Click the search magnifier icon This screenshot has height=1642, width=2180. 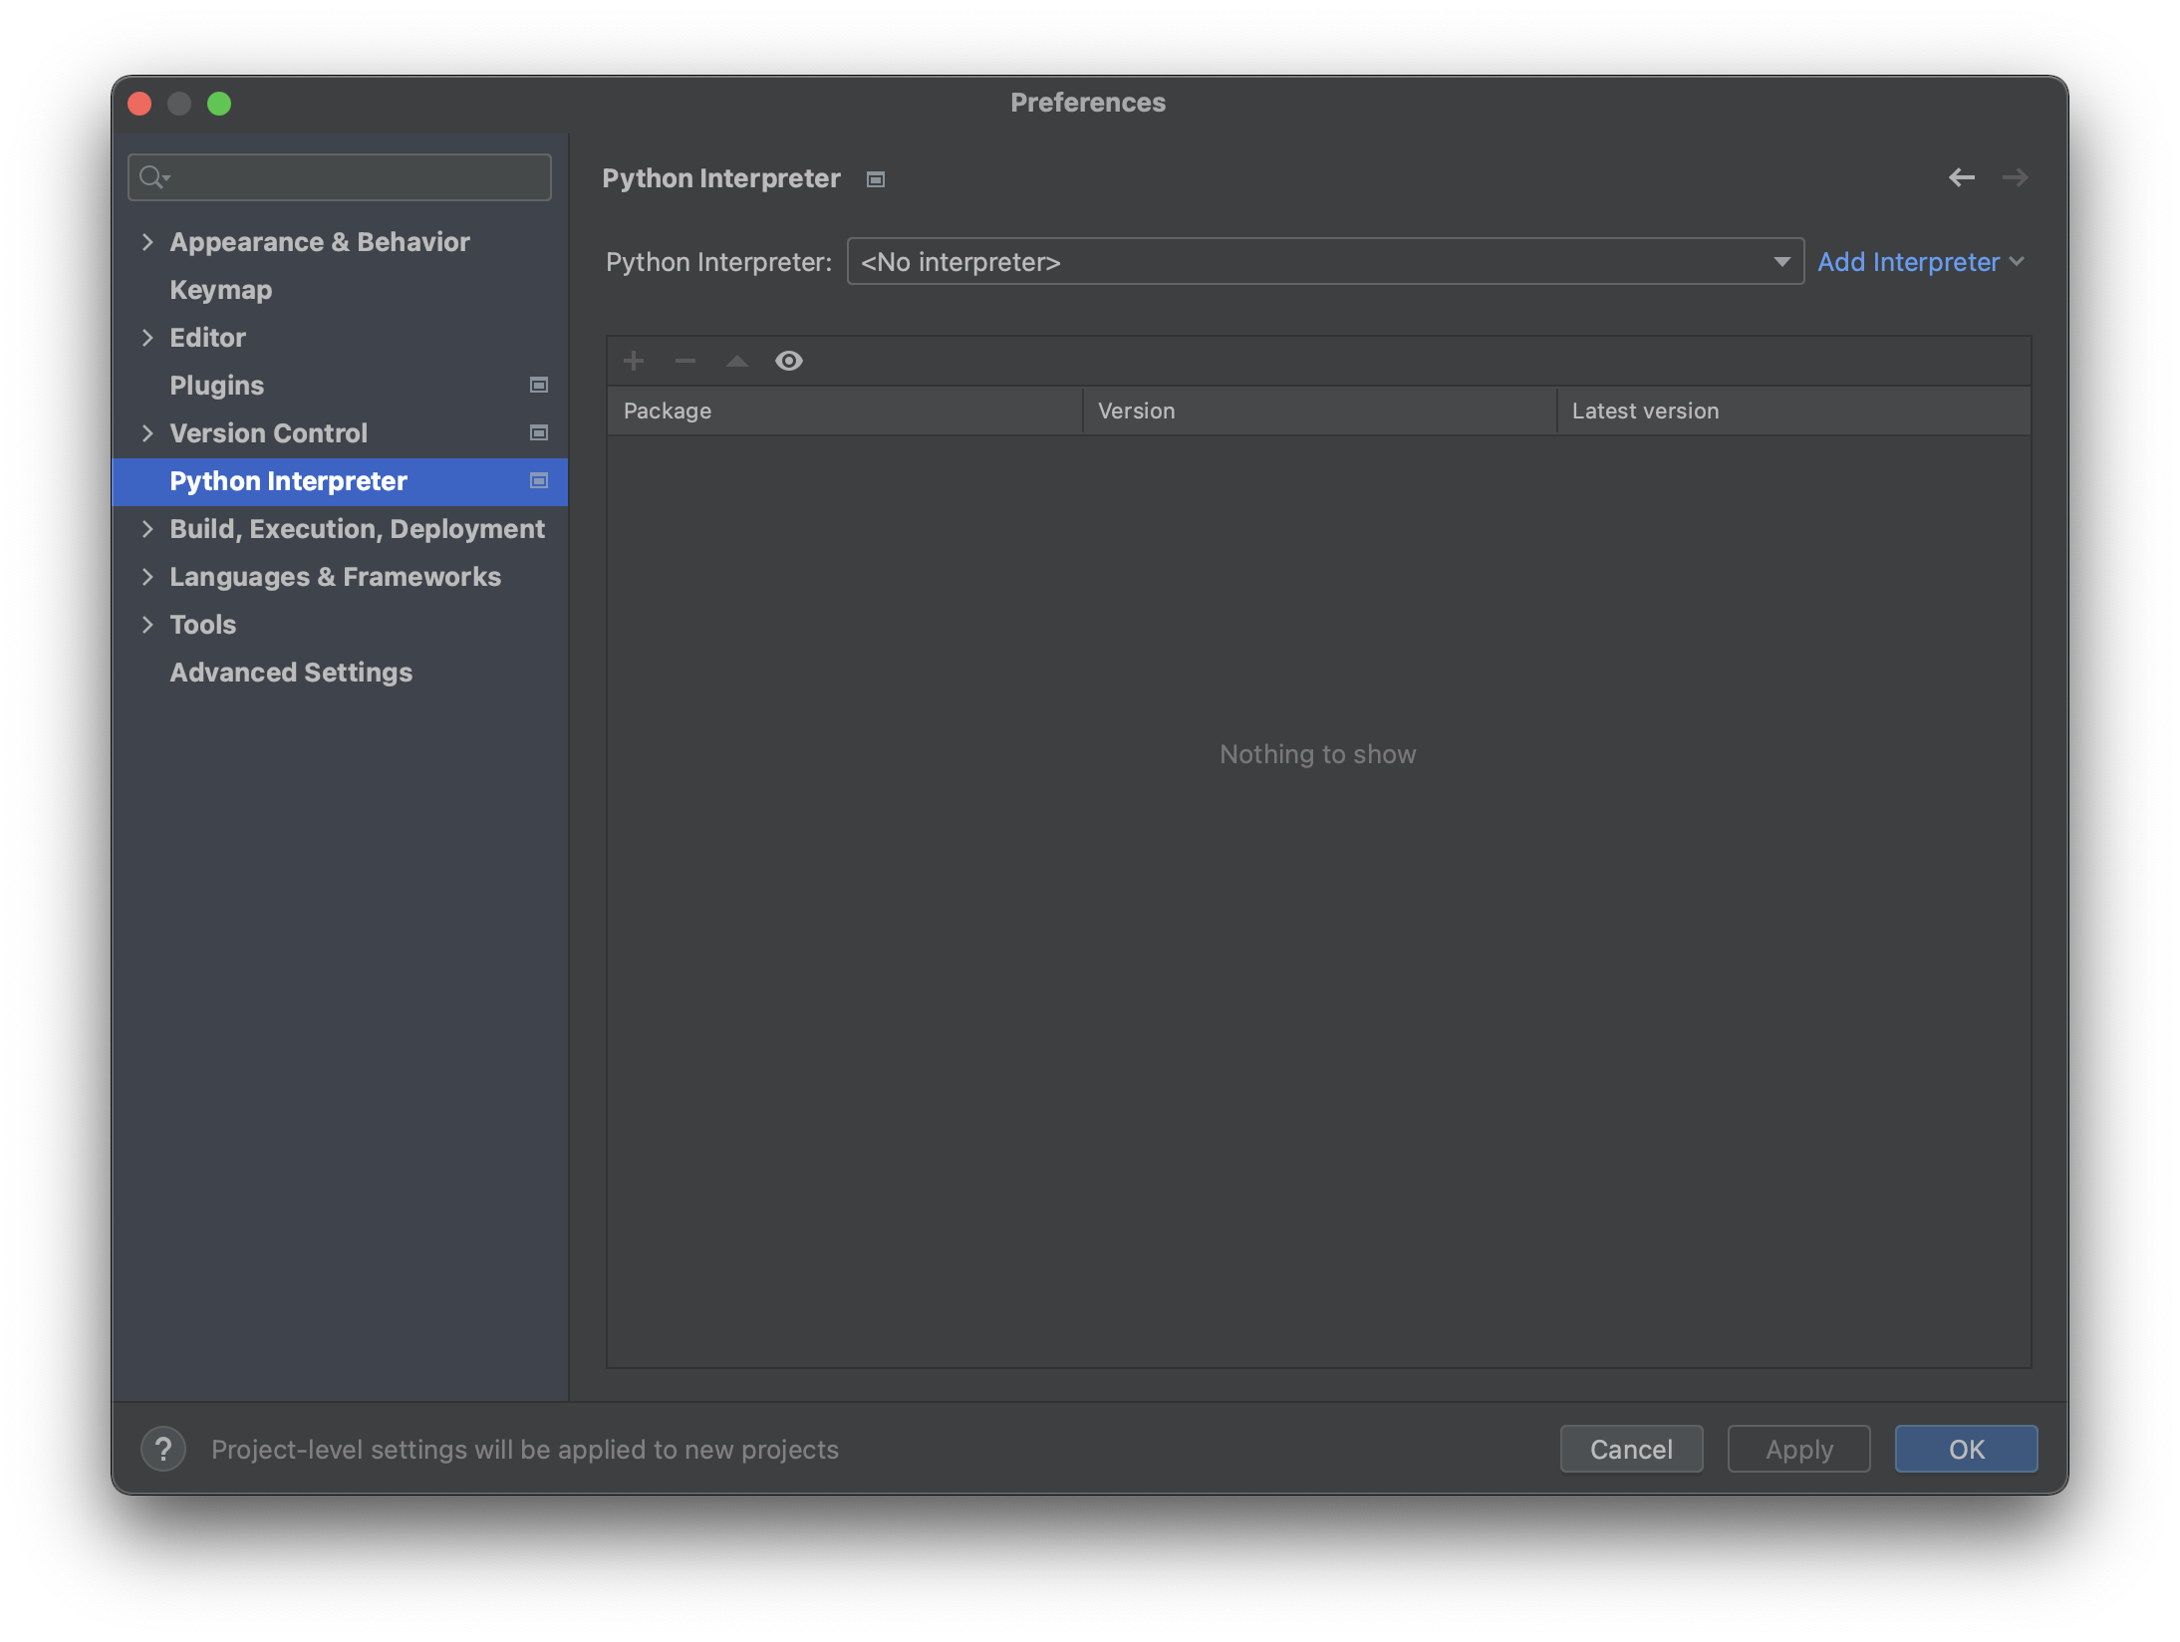click(x=153, y=176)
